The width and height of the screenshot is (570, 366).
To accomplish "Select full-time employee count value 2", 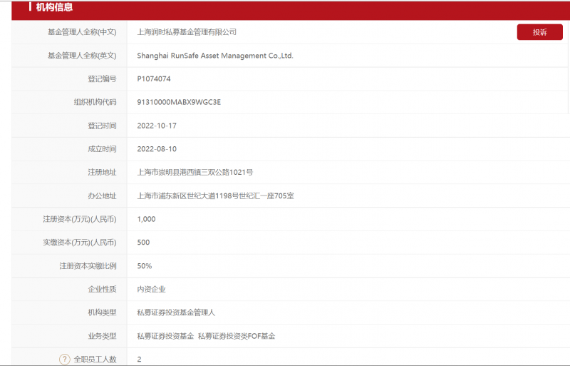I will click(x=139, y=360).
